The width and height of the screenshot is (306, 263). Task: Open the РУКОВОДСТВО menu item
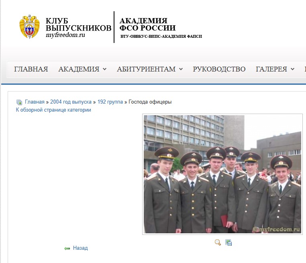(x=219, y=69)
